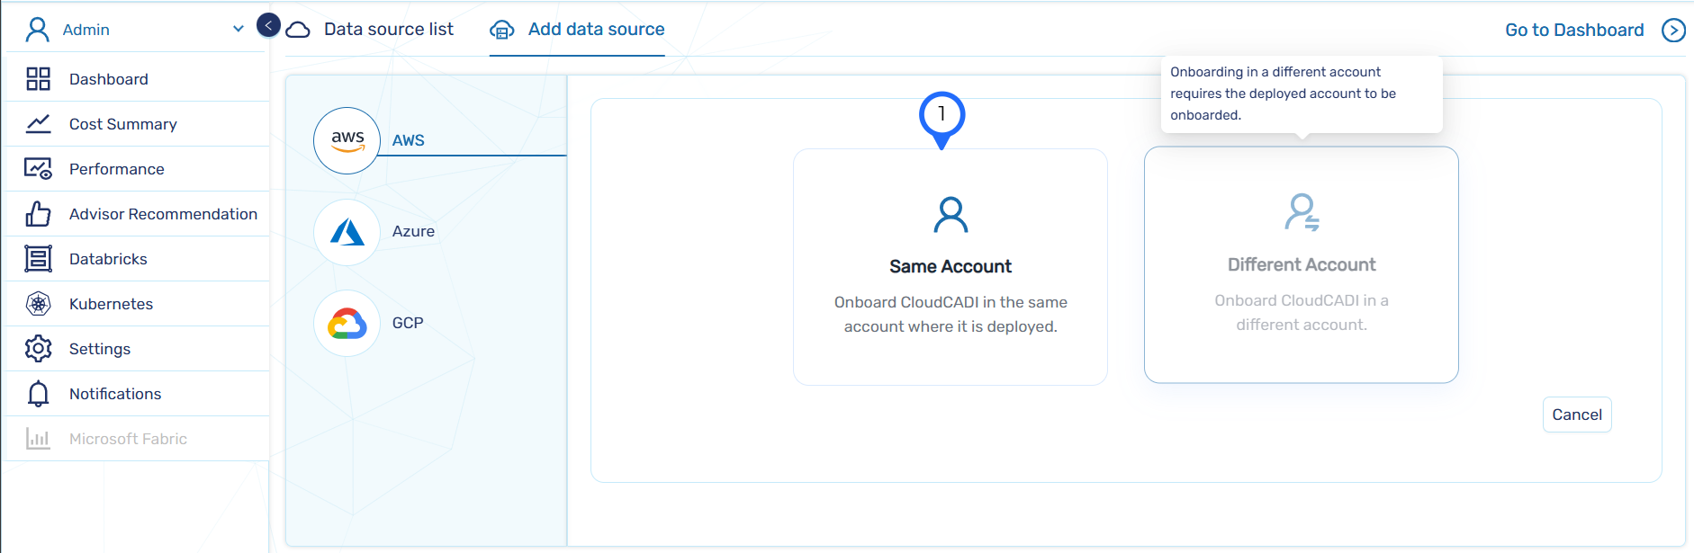The width and height of the screenshot is (1694, 553).
Task: Expand the Admin user dropdown
Action: [x=238, y=29]
